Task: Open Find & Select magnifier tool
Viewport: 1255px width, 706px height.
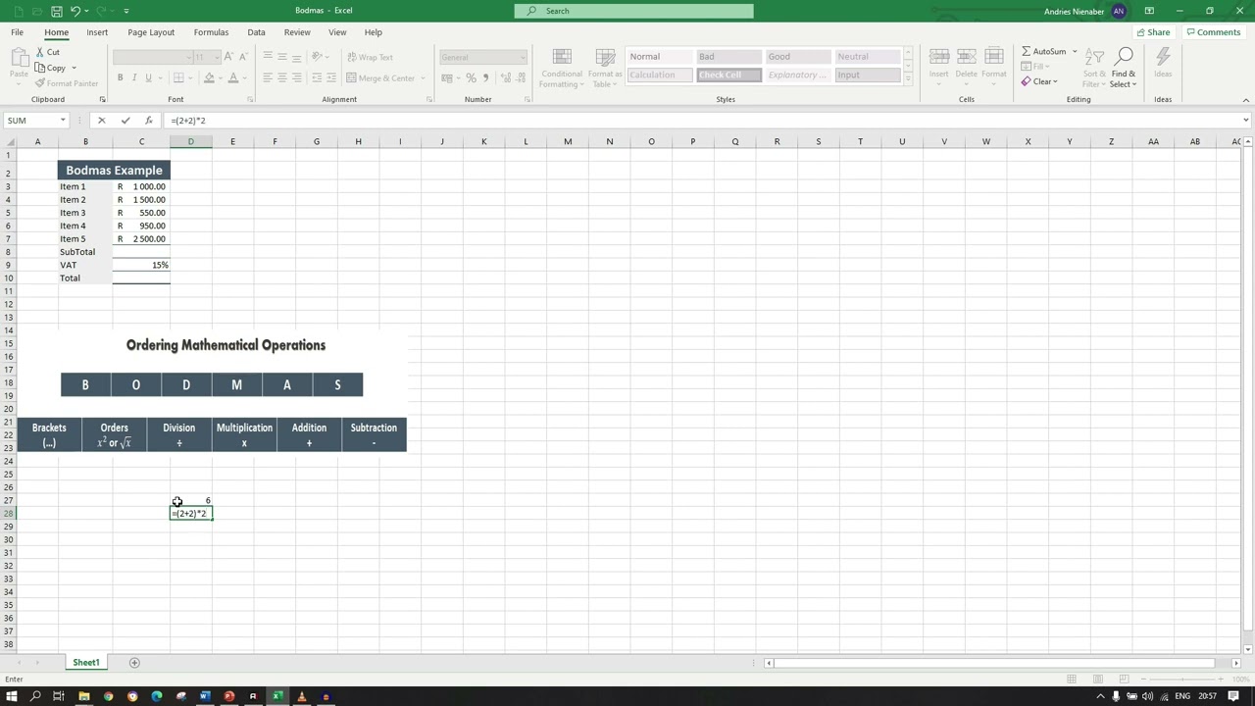Action: [1124, 65]
